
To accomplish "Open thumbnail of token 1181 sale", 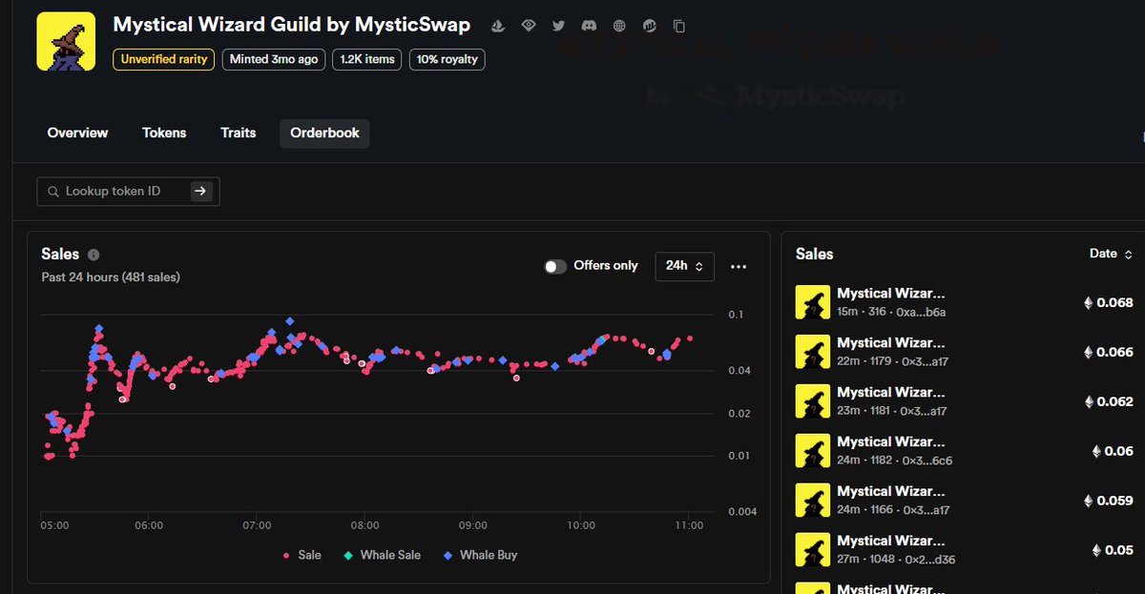I will pyautogui.click(x=812, y=401).
